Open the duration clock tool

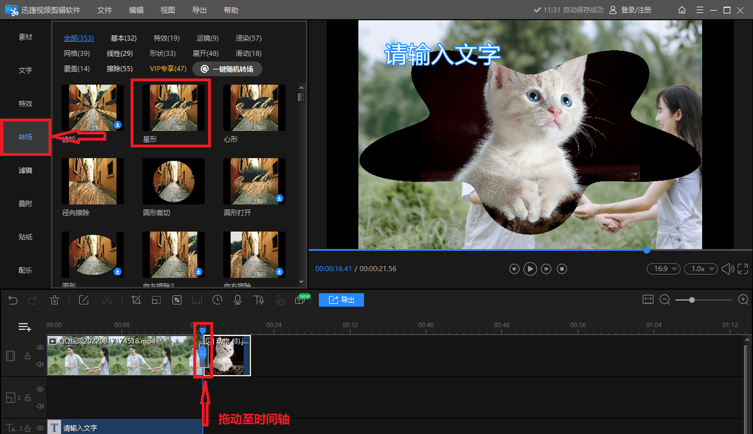pos(217,300)
